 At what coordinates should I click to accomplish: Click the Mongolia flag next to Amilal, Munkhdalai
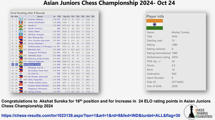click(21, 23)
